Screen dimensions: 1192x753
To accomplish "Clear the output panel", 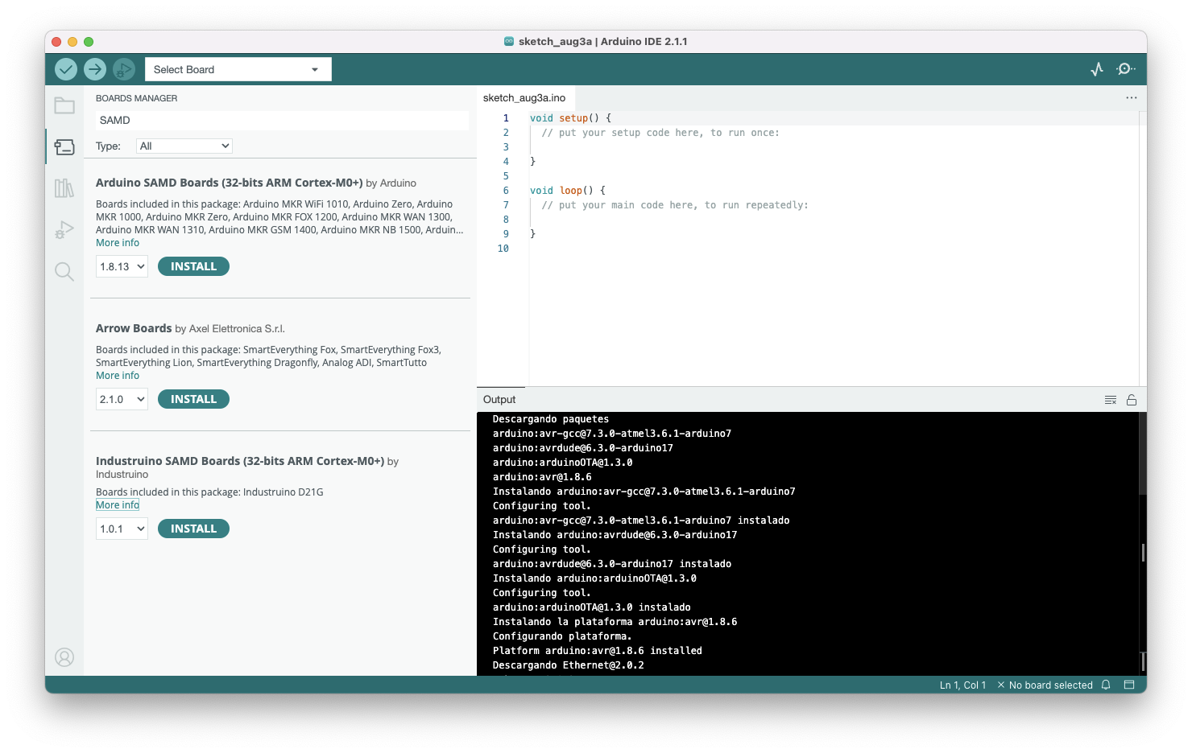I will [x=1110, y=400].
